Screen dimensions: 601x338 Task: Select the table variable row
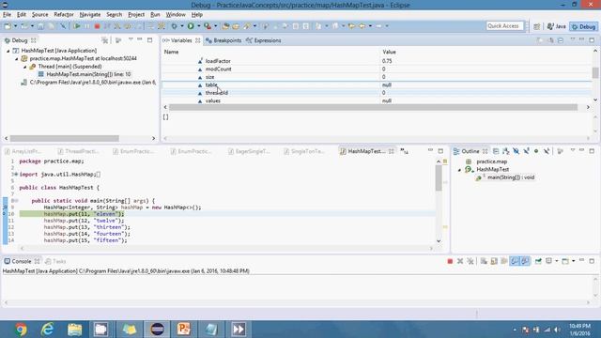tap(377, 85)
